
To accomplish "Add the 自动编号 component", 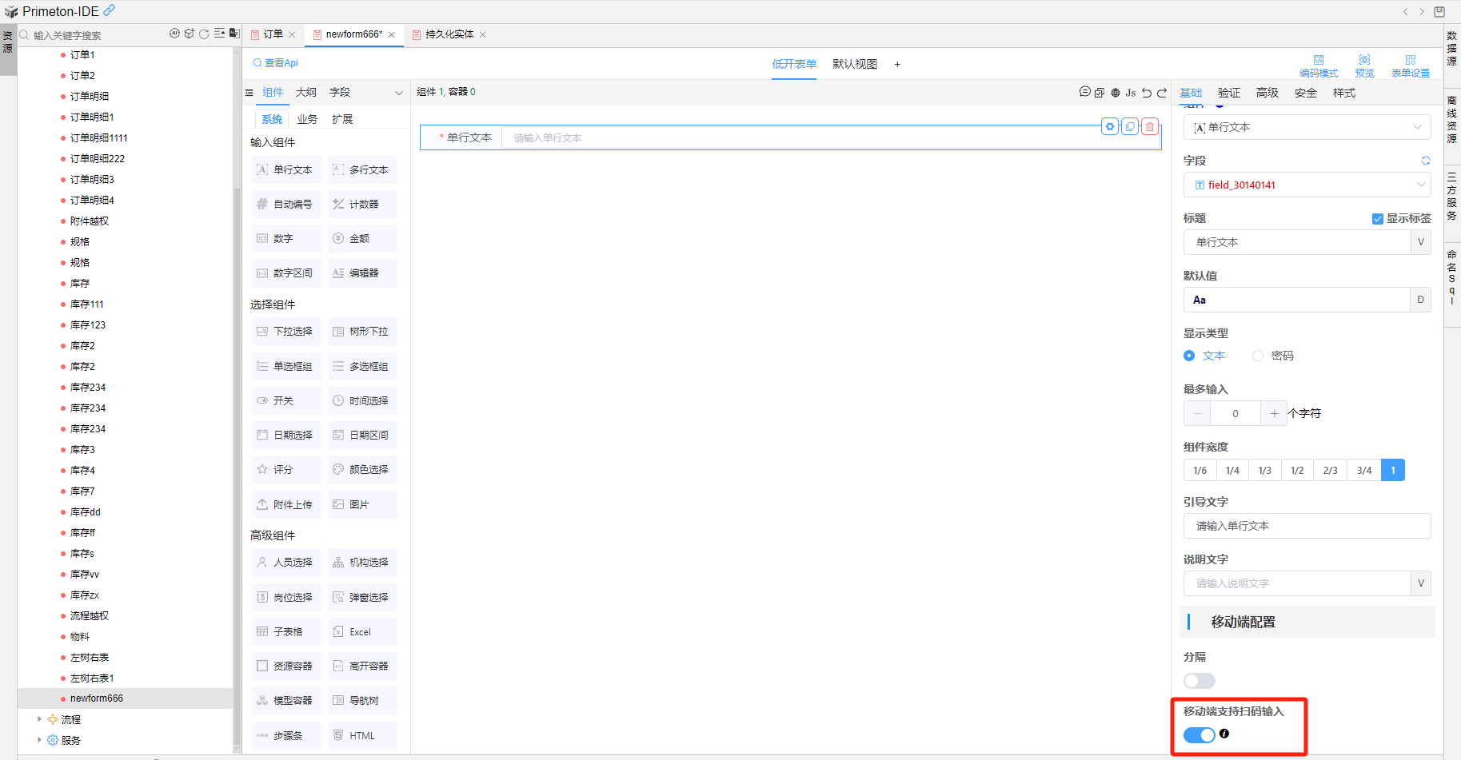I will (x=286, y=205).
